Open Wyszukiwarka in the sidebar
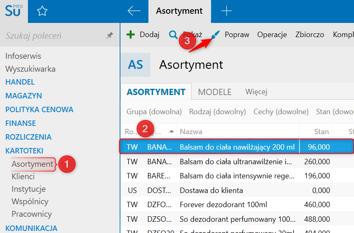The image size is (354, 233). 30,69
